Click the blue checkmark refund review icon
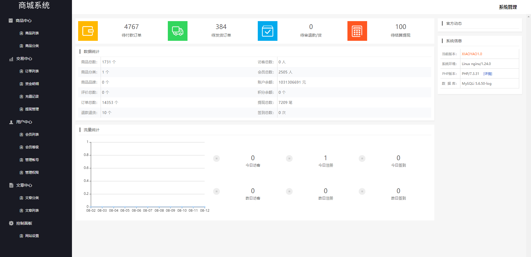Viewport: 531px width, 257px height. [267, 31]
